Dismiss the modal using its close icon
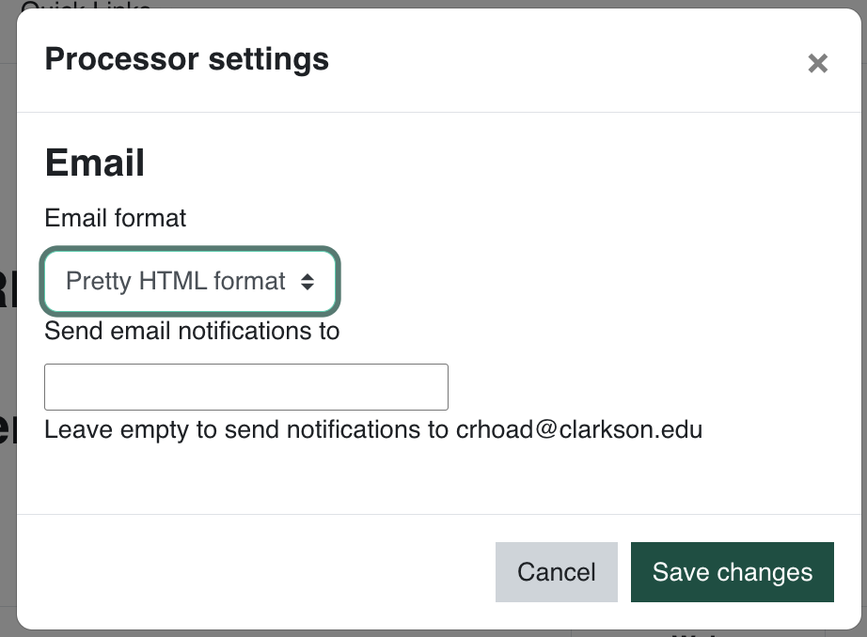This screenshot has height=637, width=867. pyautogui.click(x=817, y=64)
